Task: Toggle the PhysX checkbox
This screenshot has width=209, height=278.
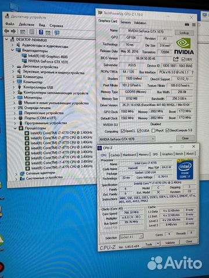Action: (x=153, y=131)
